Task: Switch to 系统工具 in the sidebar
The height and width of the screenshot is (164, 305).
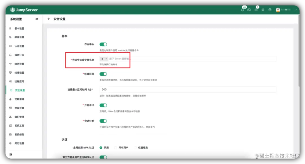Action: click(20, 125)
